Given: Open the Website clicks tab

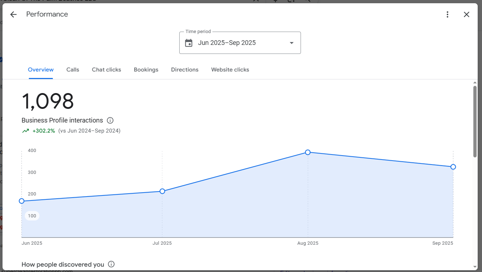Looking at the screenshot, I should 230,70.
